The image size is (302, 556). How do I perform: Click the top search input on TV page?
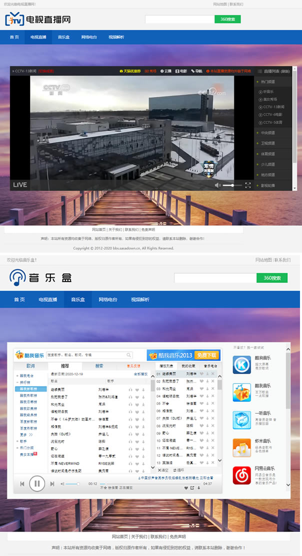pyautogui.click(x=179, y=19)
